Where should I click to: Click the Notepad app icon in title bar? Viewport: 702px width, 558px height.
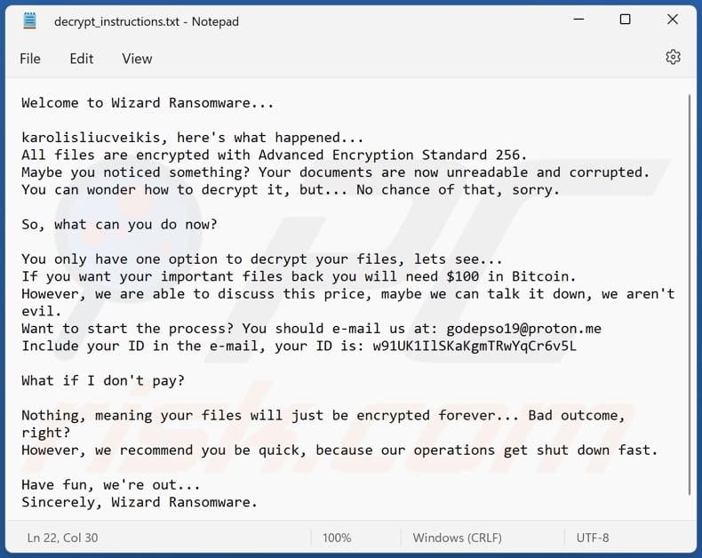tap(30, 20)
